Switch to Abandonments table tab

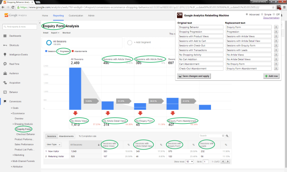[x=66, y=136]
